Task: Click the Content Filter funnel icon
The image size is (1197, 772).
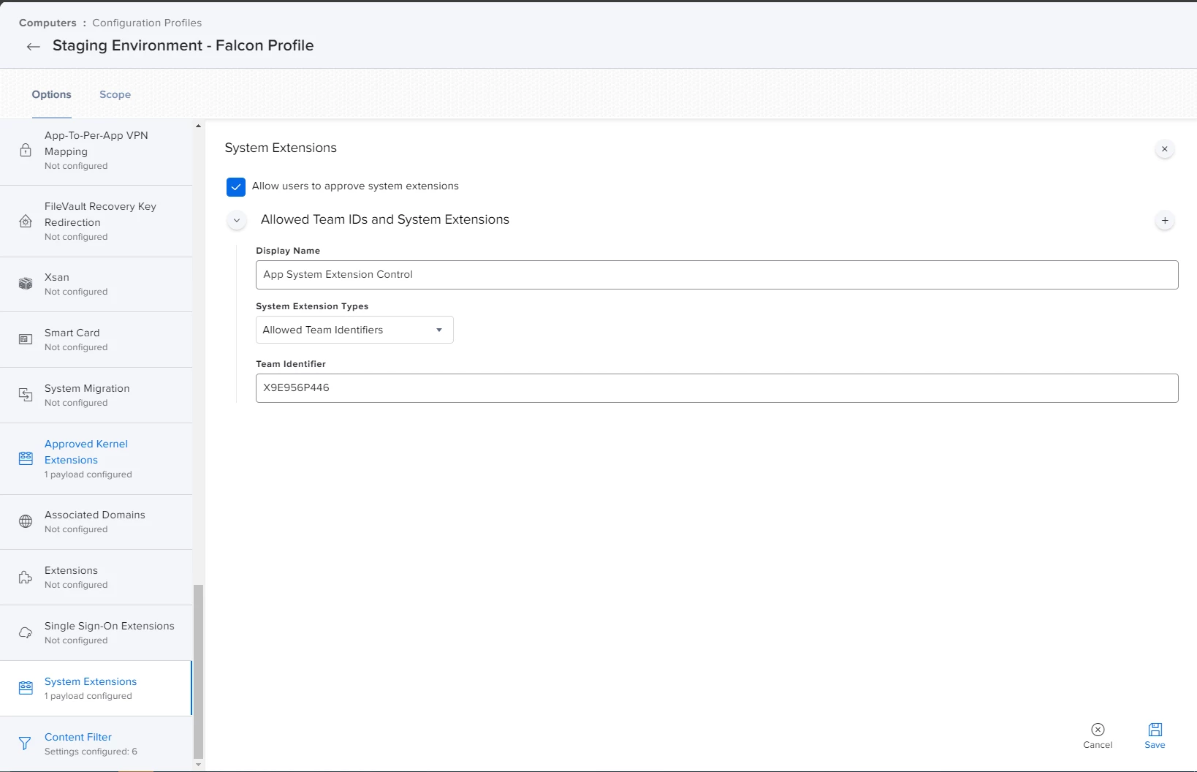Action: pos(26,743)
